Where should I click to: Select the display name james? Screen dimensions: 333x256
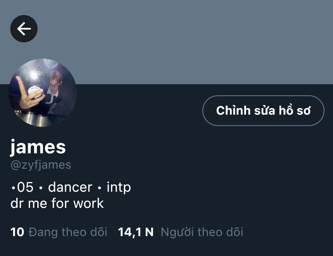(38, 147)
